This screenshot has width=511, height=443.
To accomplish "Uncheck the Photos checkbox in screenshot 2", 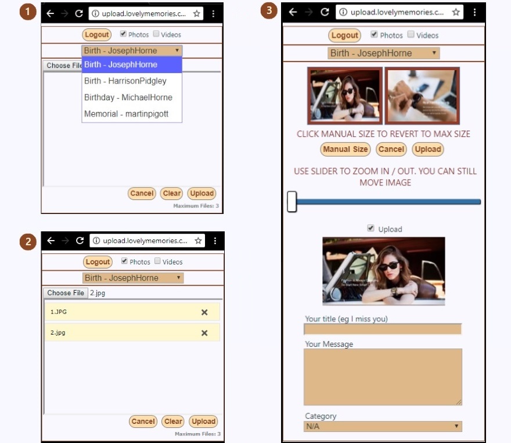I will pyautogui.click(x=124, y=261).
